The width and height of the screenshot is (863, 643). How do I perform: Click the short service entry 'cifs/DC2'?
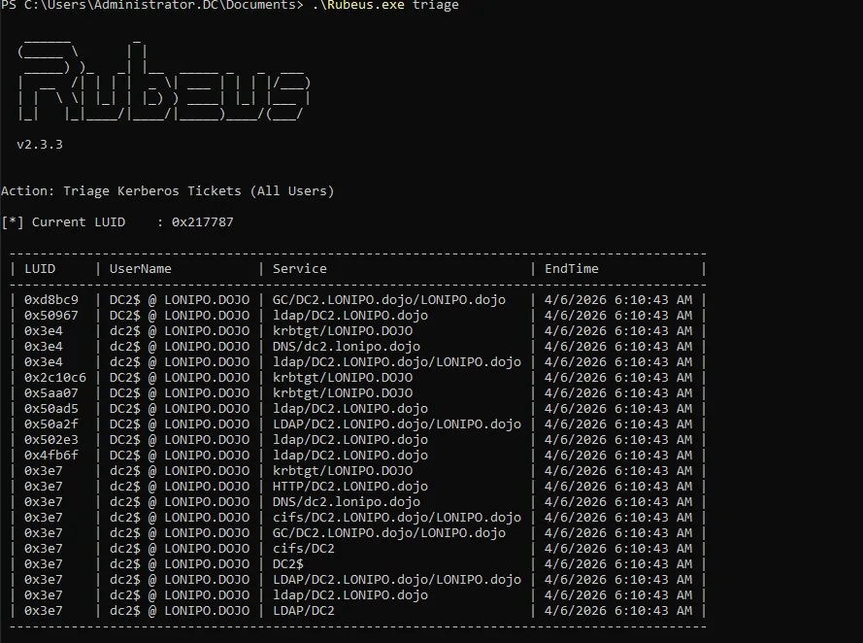[303, 549]
